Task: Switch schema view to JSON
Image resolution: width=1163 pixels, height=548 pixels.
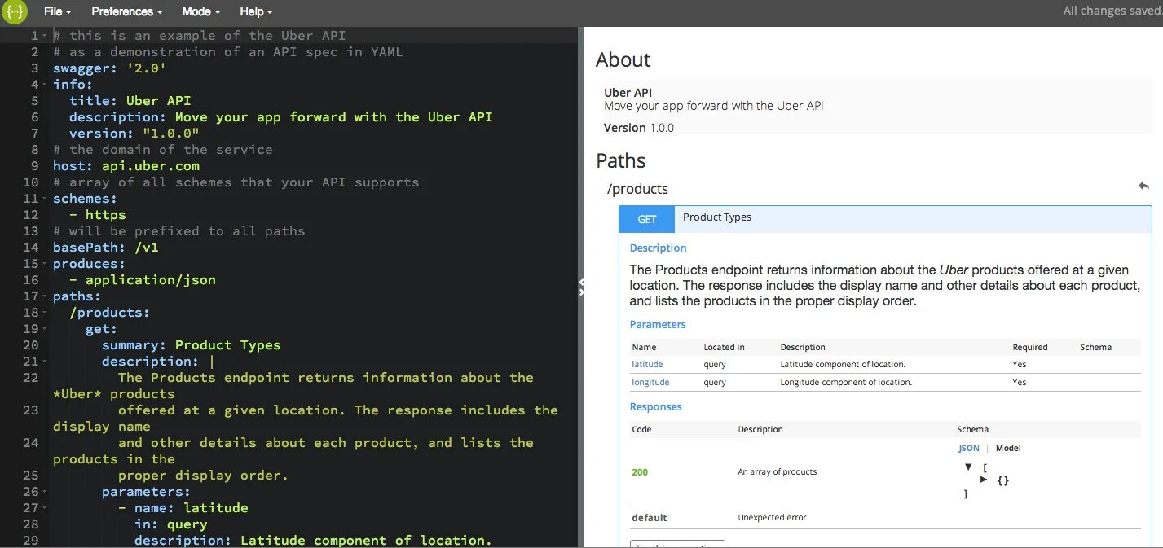Action: click(969, 448)
